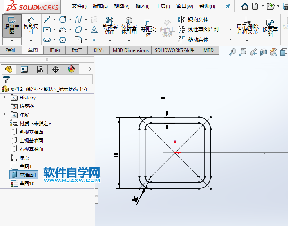
Task: Select 草图1 in feature tree
Action: [21, 166]
